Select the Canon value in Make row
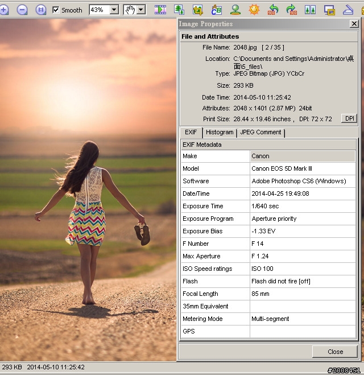364x375 pixels. 303,156
